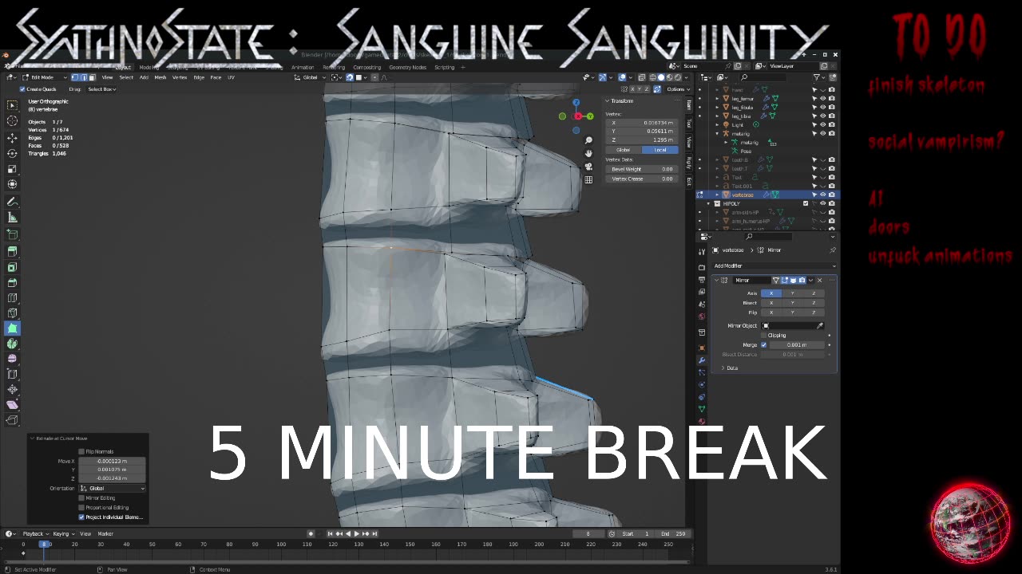Select the Measure tool

pos(12,218)
